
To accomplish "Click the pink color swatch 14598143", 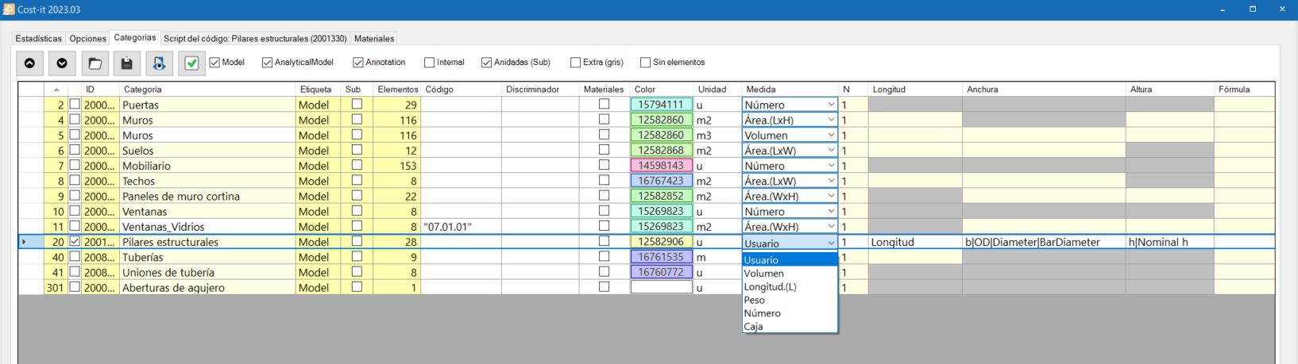I will (x=661, y=165).
